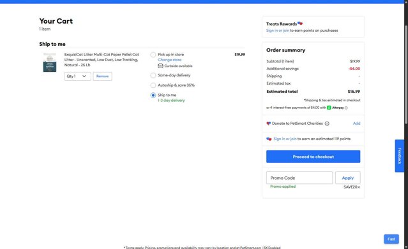
Task: Open ExquisiCat Litter Multi-Cat Paper Pellet product link
Action: coord(102,60)
